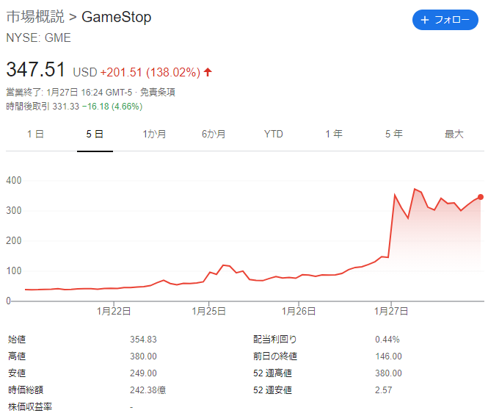Click the 52 週高値 value 380.00
This screenshot has height=416, width=488.
pyautogui.click(x=388, y=373)
